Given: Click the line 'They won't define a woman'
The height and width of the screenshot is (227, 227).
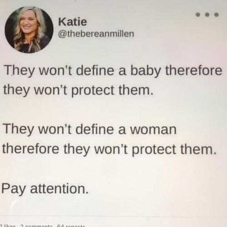Looking at the screenshot, I should 90,129.
